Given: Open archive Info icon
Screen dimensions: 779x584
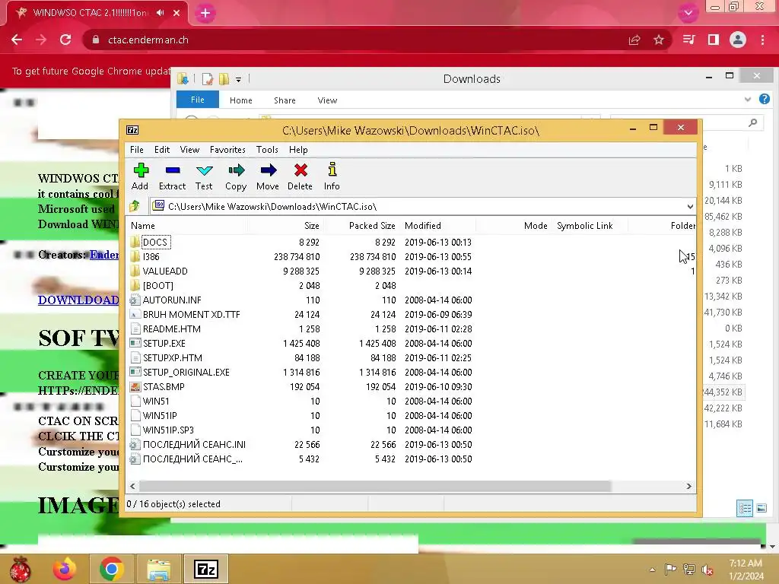Looking at the screenshot, I should point(332,176).
